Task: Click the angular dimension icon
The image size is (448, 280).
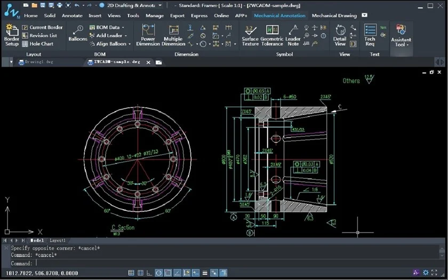Action: tap(203, 28)
